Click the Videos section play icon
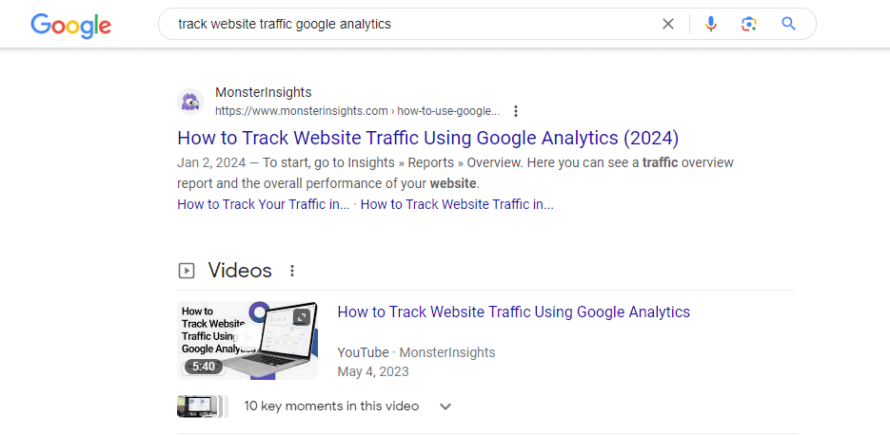The image size is (890, 435). (x=187, y=271)
